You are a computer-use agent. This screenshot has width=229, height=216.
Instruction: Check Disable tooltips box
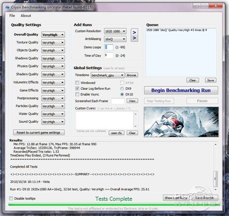[11, 198]
